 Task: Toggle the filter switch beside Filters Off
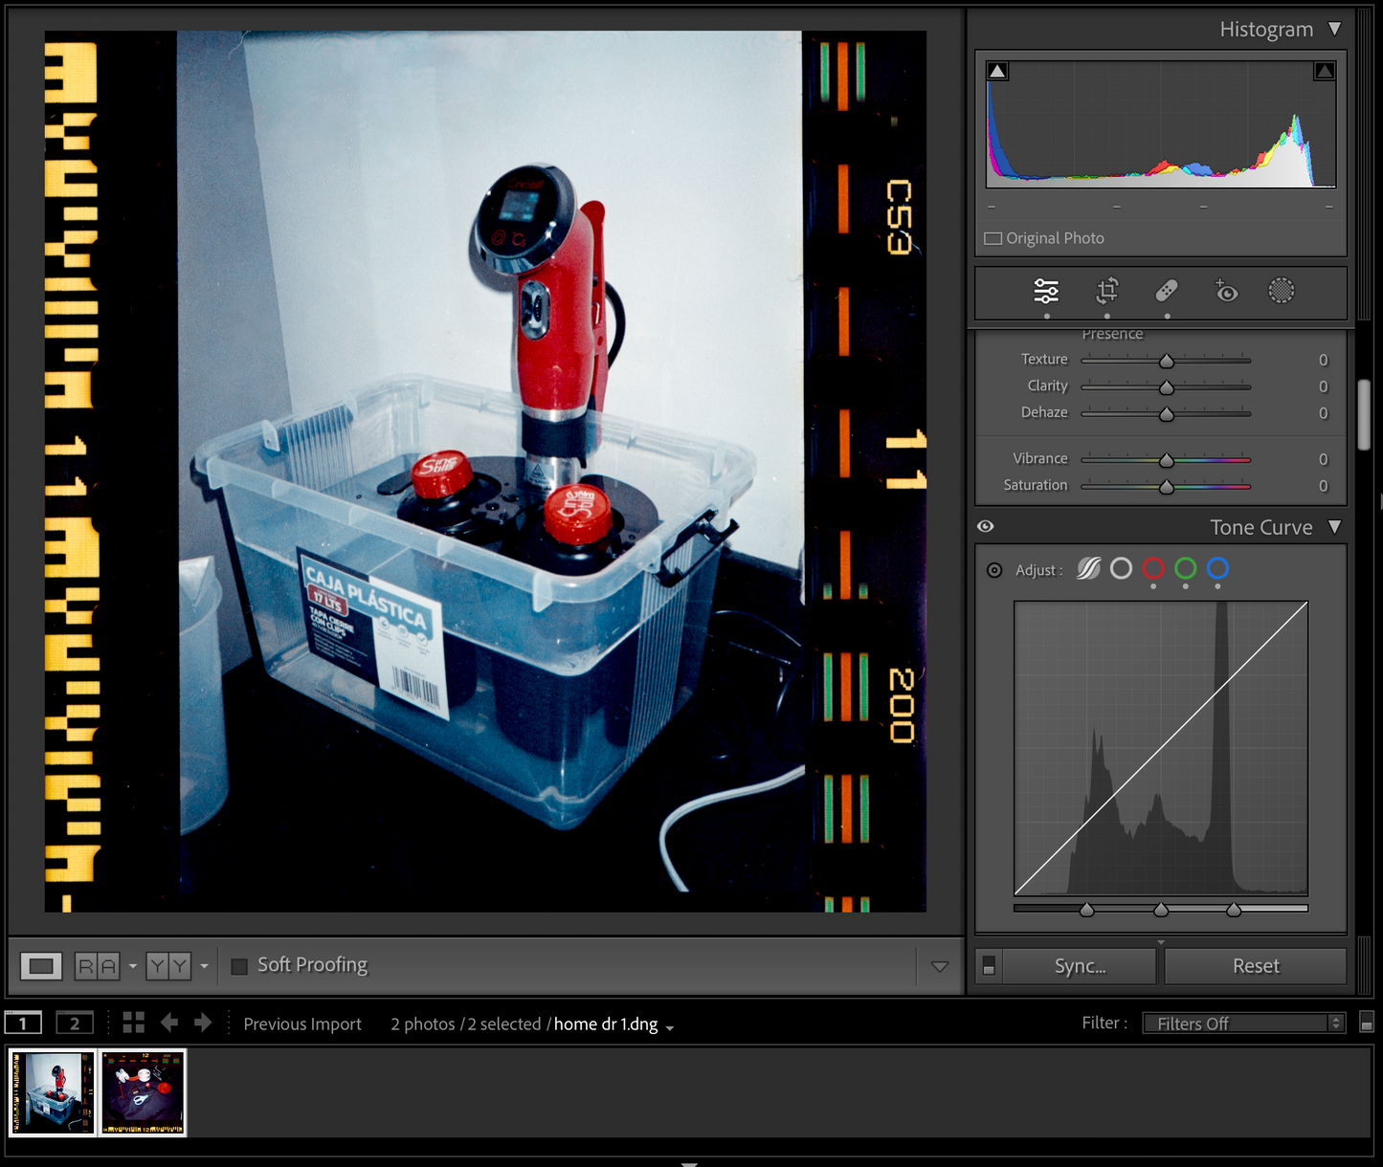pos(1367,1023)
